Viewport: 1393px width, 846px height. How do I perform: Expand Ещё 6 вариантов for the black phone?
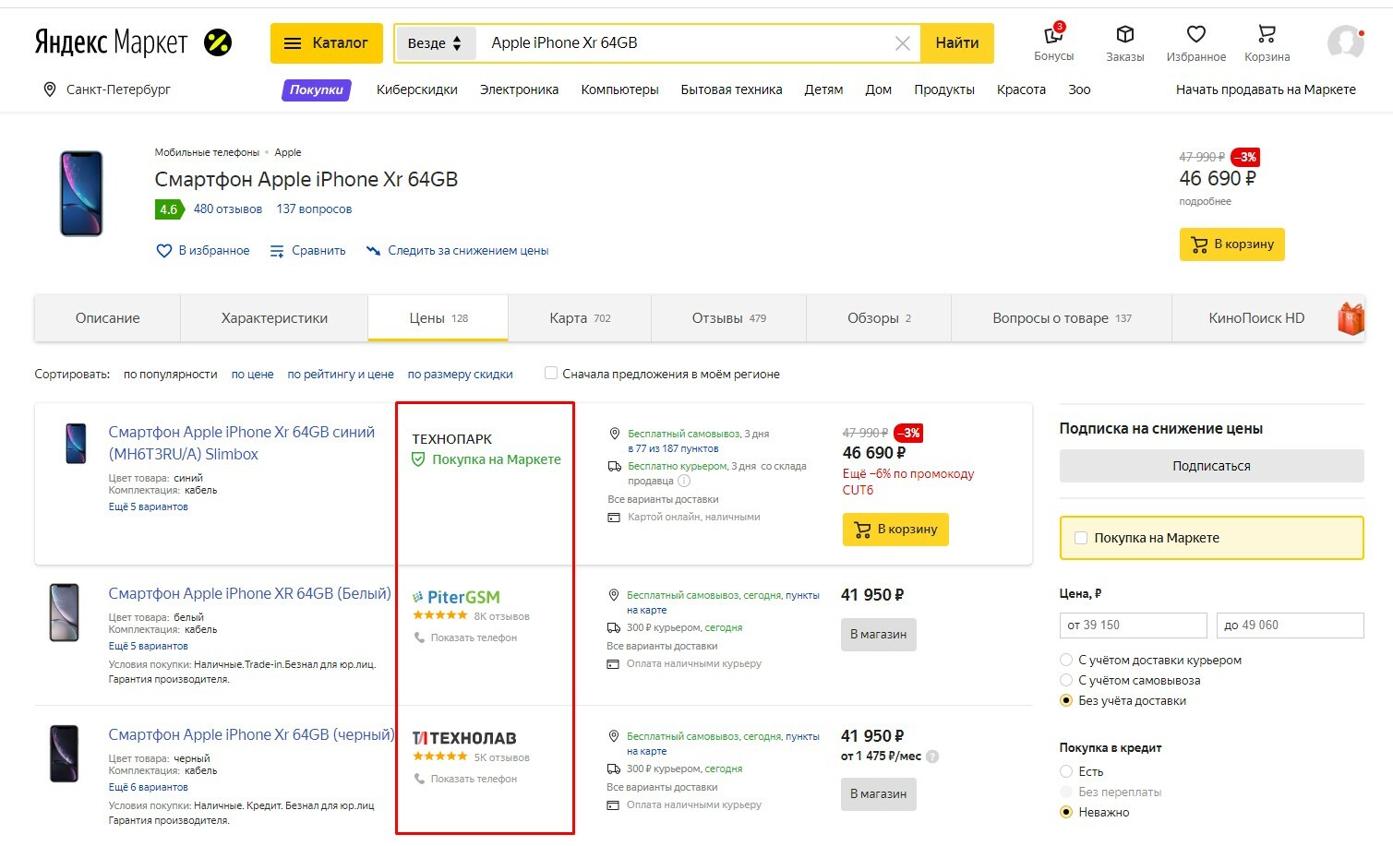(x=148, y=787)
